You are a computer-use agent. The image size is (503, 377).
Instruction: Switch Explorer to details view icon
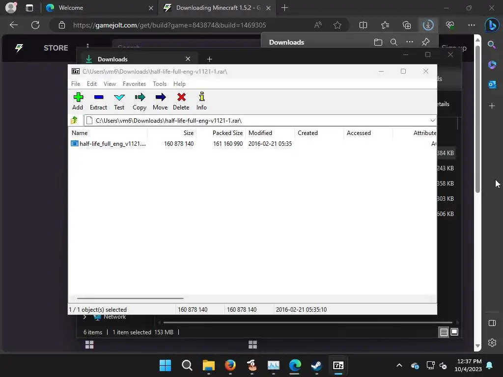pos(444,332)
